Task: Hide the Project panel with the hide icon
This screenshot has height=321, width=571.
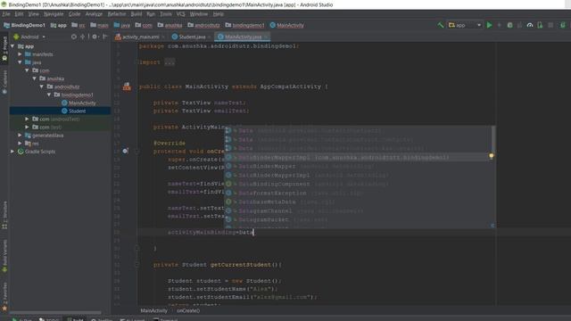Action: [105, 37]
